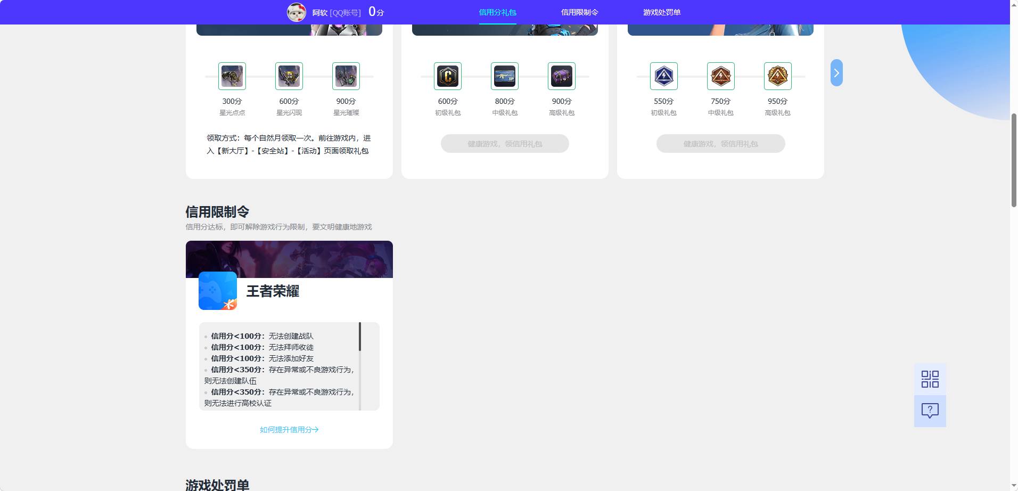The width and height of the screenshot is (1018, 491).
Task: Click the 信用分达标 subtitle text
Action: point(278,227)
